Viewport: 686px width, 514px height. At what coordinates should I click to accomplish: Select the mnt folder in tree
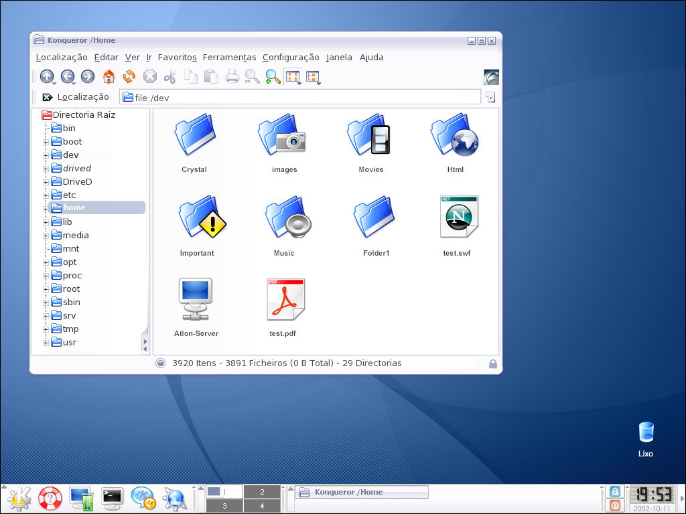click(x=65, y=249)
